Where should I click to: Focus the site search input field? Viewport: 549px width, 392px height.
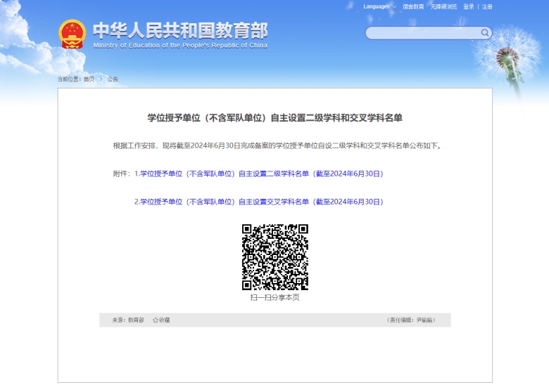[x=424, y=33]
